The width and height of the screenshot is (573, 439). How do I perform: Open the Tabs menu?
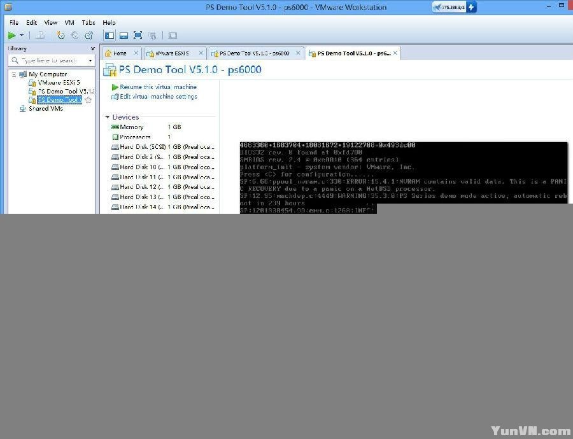pyautogui.click(x=88, y=22)
